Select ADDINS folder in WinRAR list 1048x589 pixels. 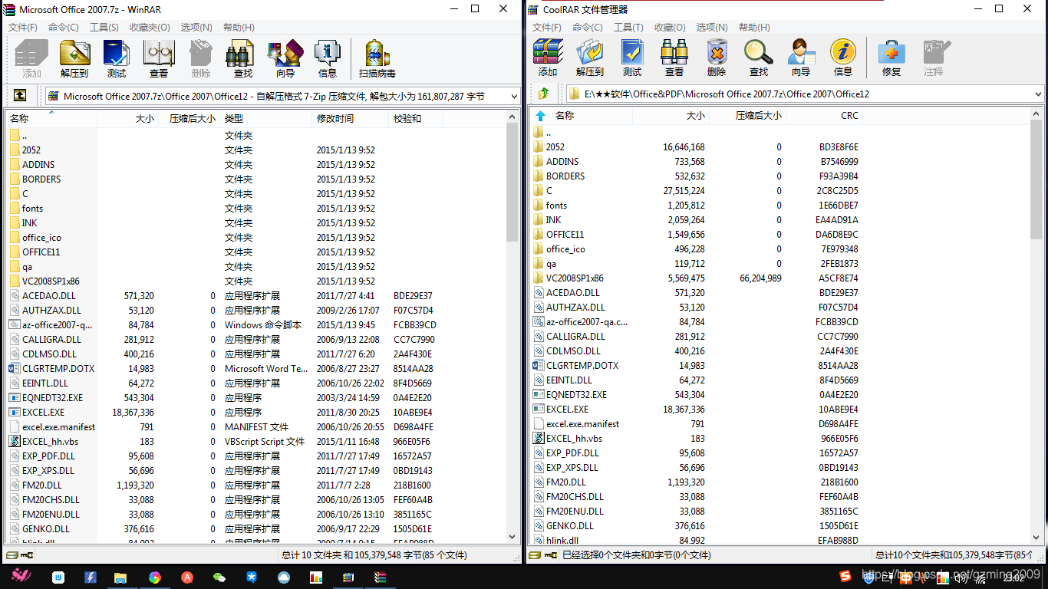tap(38, 165)
